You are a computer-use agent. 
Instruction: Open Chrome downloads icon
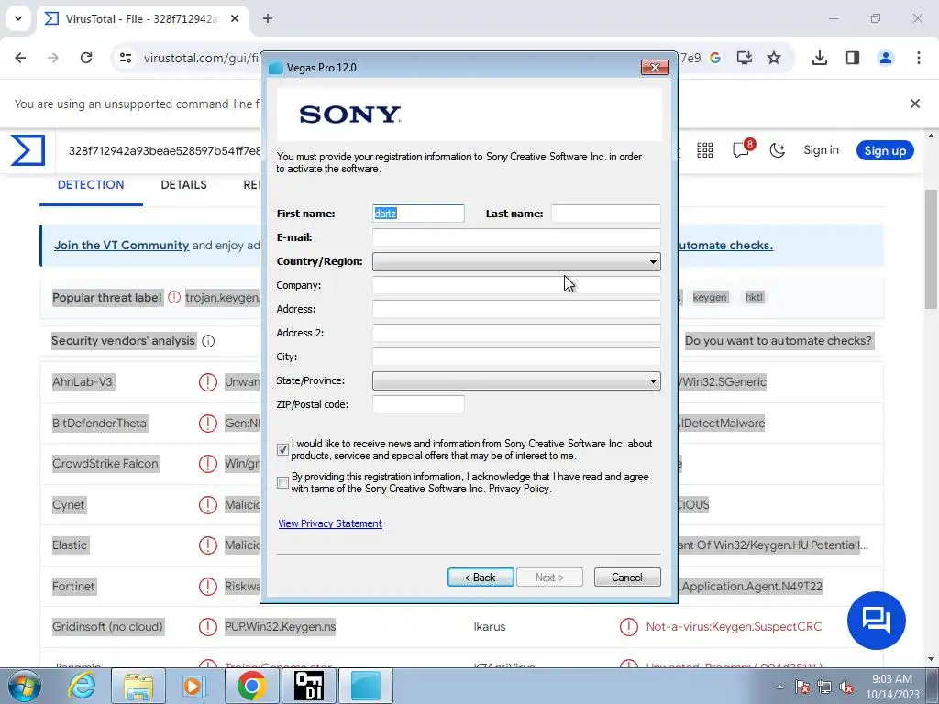pos(820,58)
